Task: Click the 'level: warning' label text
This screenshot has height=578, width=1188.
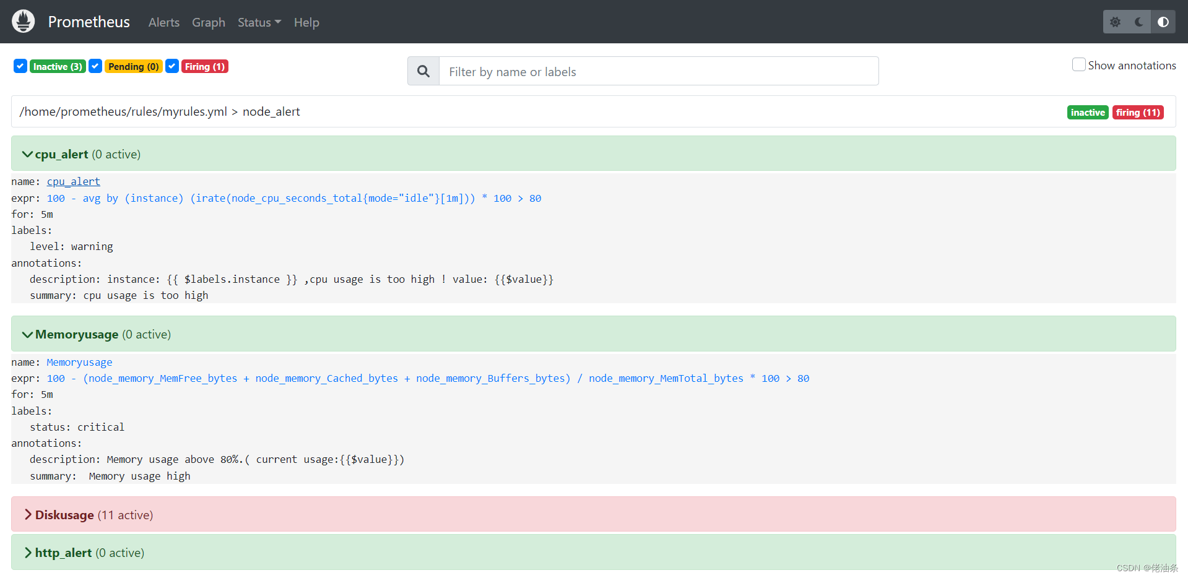Action: (71, 246)
